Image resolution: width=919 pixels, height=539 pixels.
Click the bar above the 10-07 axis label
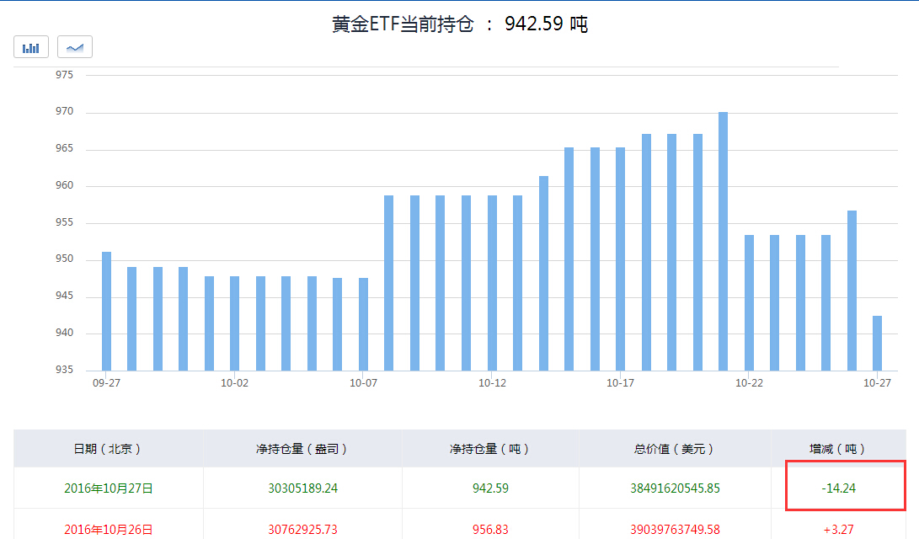(363, 324)
